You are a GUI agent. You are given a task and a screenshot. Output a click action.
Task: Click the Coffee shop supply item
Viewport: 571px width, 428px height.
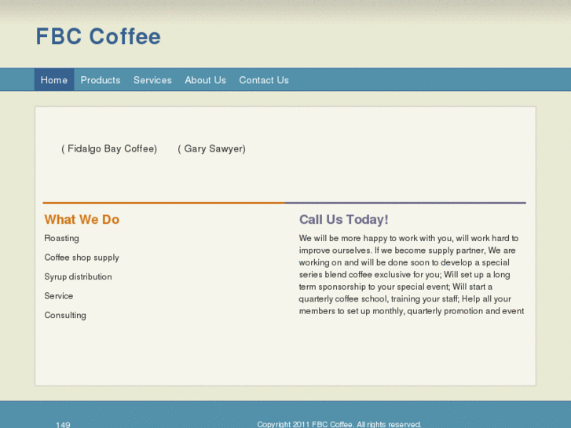tap(82, 258)
